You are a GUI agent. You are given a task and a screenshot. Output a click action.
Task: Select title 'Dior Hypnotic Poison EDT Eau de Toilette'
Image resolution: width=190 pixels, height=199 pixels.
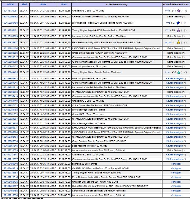coord(103,23)
